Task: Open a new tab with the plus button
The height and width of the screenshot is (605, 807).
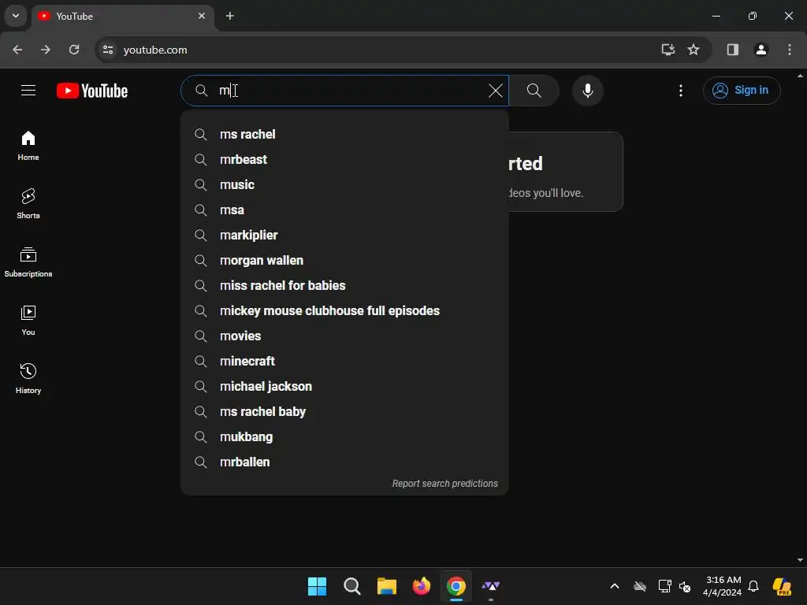Action: tap(230, 16)
